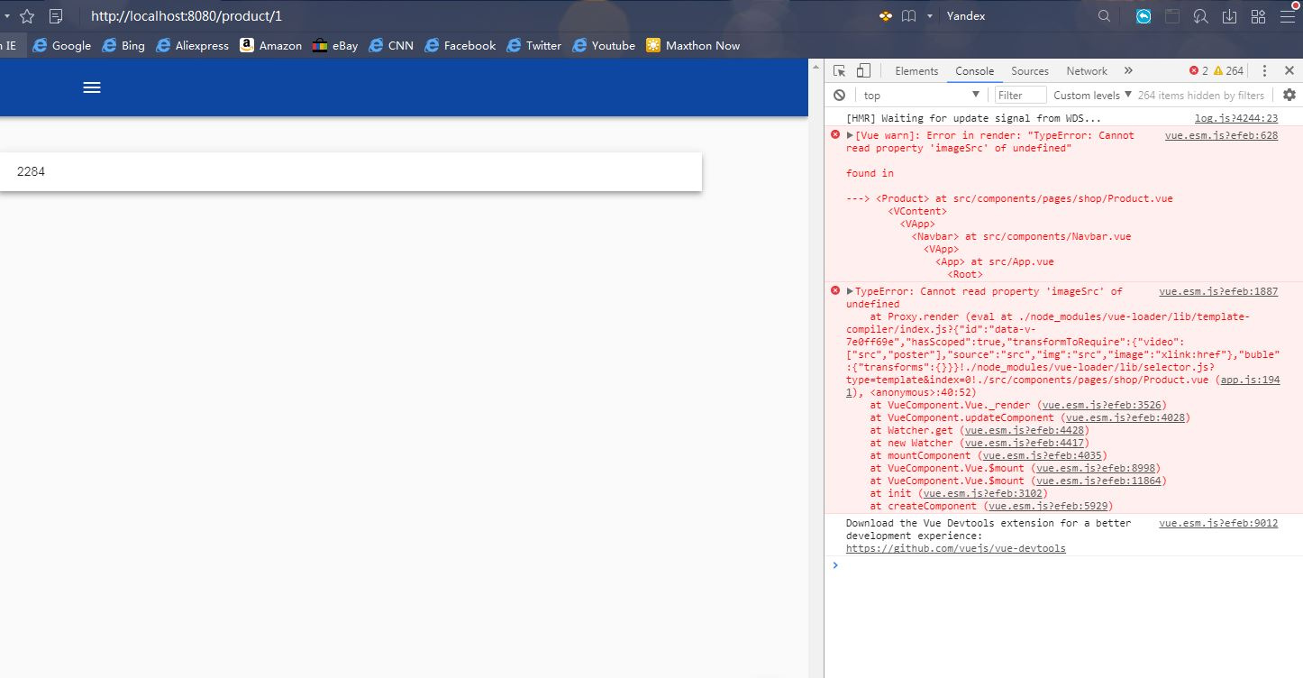
Task: Open the 'top' context selector dropdown
Action: click(921, 95)
